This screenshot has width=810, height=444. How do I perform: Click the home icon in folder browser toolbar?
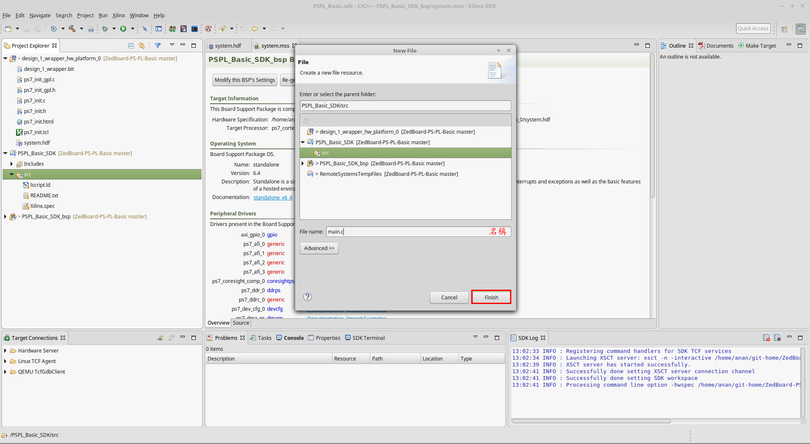point(306,121)
